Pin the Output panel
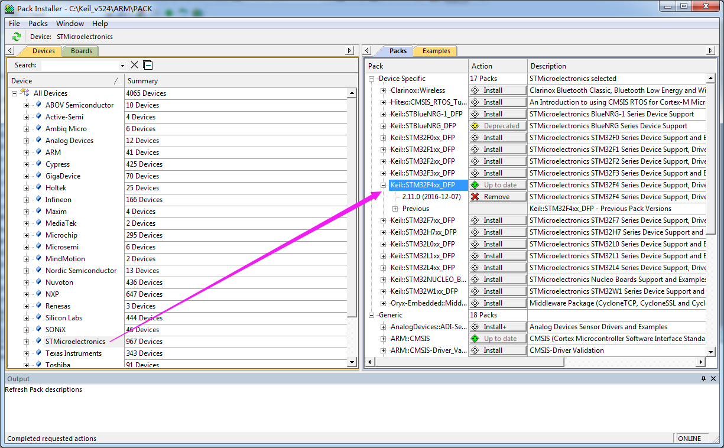 [703, 379]
